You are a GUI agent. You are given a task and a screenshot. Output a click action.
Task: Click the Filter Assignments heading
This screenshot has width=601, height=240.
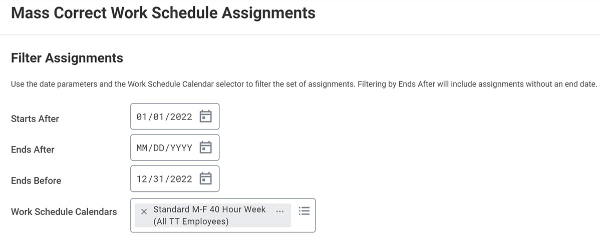click(x=67, y=58)
